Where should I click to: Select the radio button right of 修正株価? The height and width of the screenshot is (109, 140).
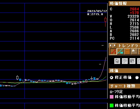click(x=137, y=78)
